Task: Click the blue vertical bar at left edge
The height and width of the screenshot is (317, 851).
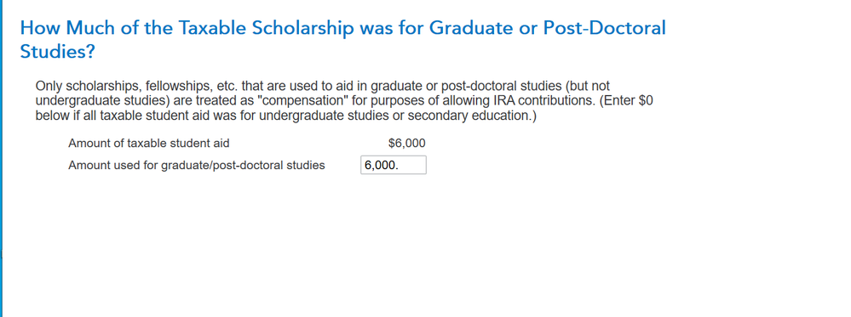Action: 2,158
